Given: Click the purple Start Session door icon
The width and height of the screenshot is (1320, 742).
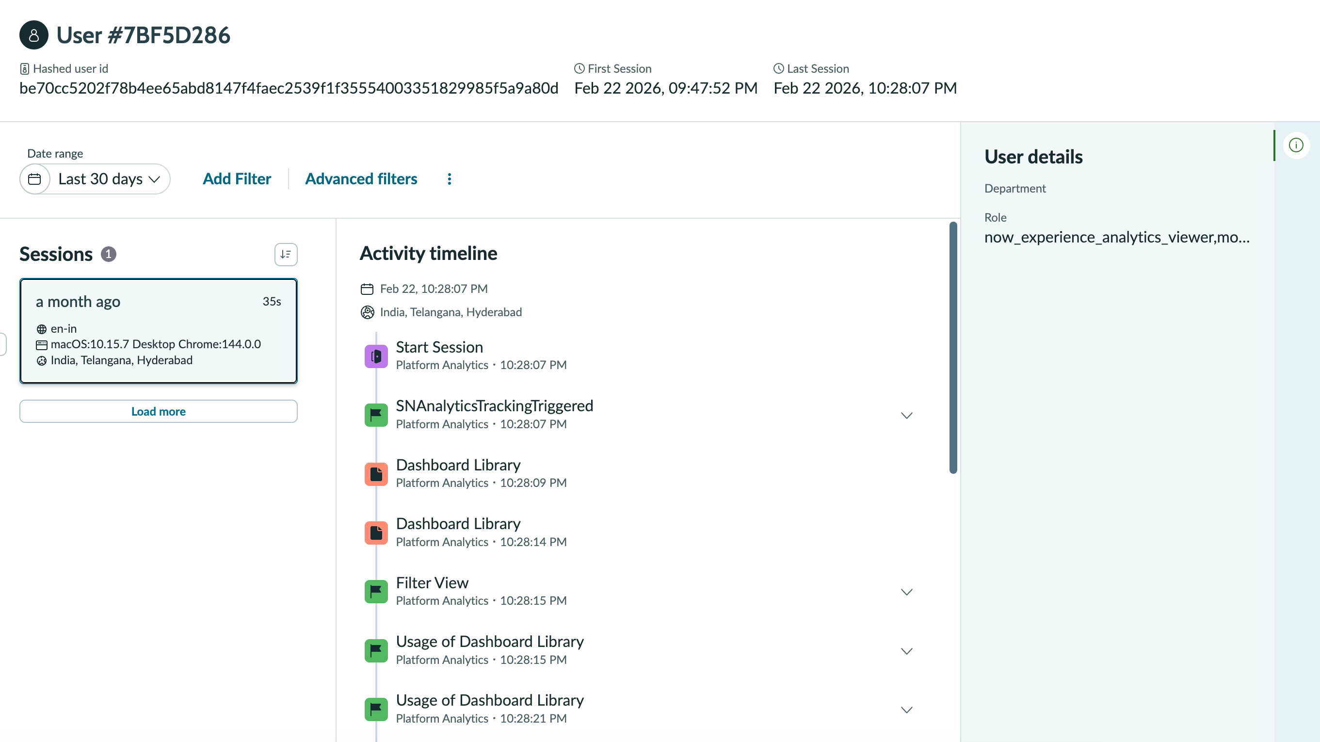Looking at the screenshot, I should click(x=376, y=356).
